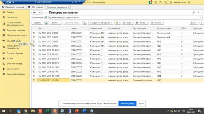Image resolution: width=204 pixels, height=114 pixels.
Task: Open the Плановое обучение section
Action: point(15,53)
